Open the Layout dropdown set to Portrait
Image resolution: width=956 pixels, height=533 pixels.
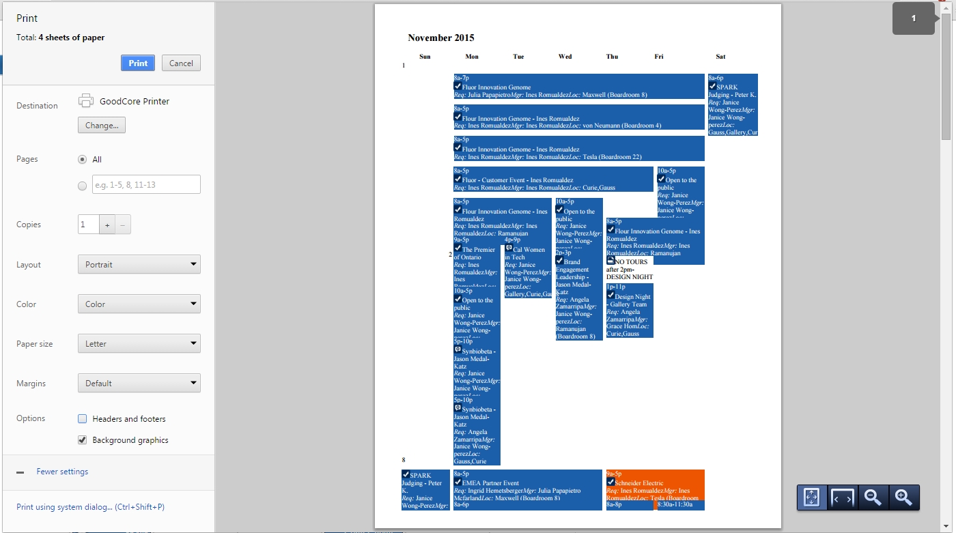pyautogui.click(x=139, y=264)
